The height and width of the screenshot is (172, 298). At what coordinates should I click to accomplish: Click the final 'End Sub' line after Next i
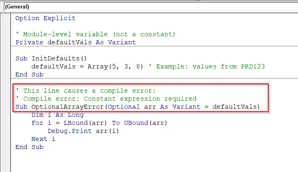tap(29, 147)
